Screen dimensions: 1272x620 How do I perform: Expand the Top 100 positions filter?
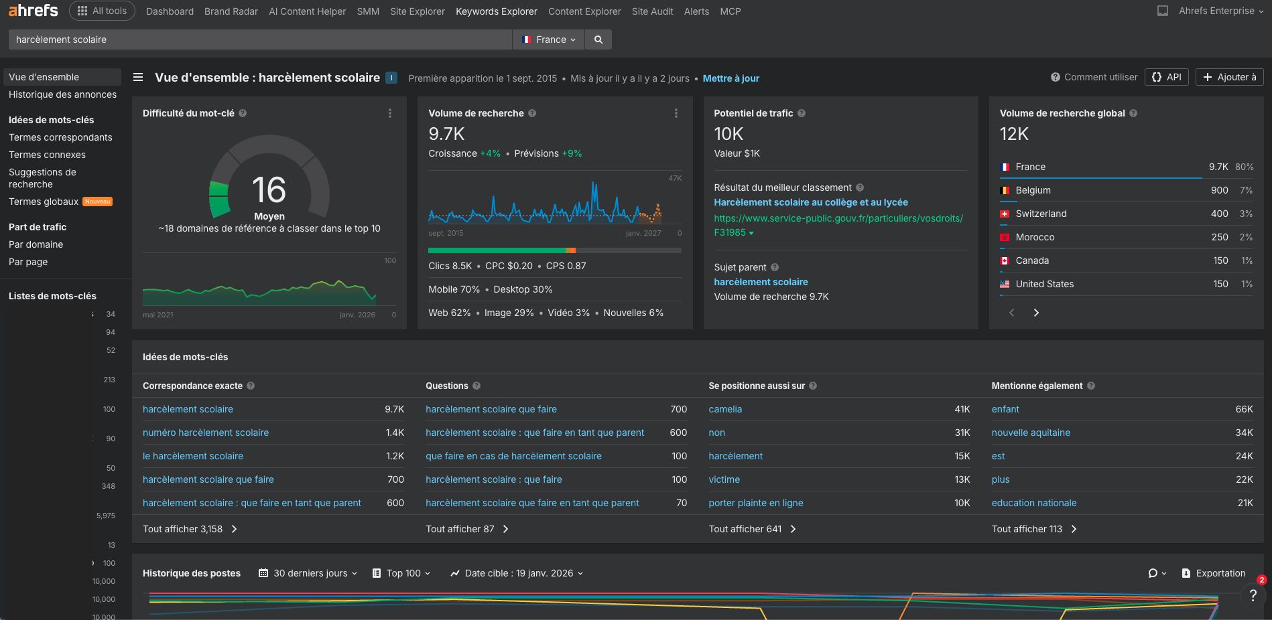(401, 573)
